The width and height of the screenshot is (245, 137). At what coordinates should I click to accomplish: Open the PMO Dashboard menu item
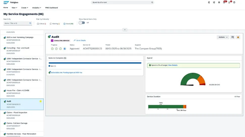pyautogui.click(x=51, y=8)
